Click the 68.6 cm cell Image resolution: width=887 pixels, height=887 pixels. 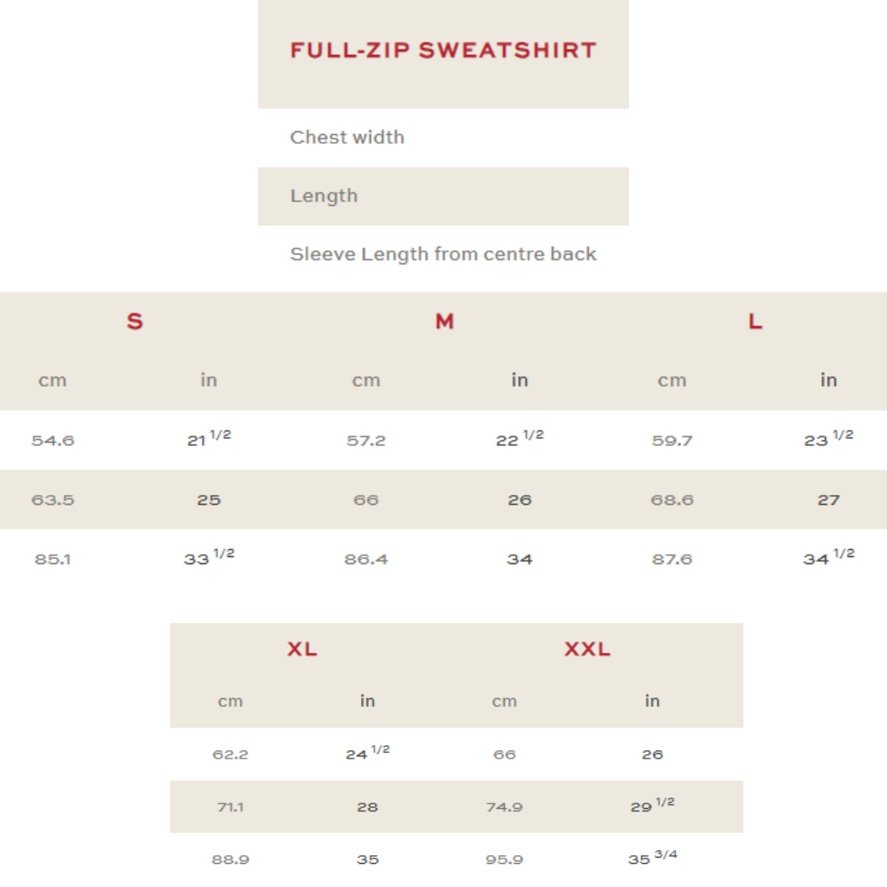[x=671, y=500]
